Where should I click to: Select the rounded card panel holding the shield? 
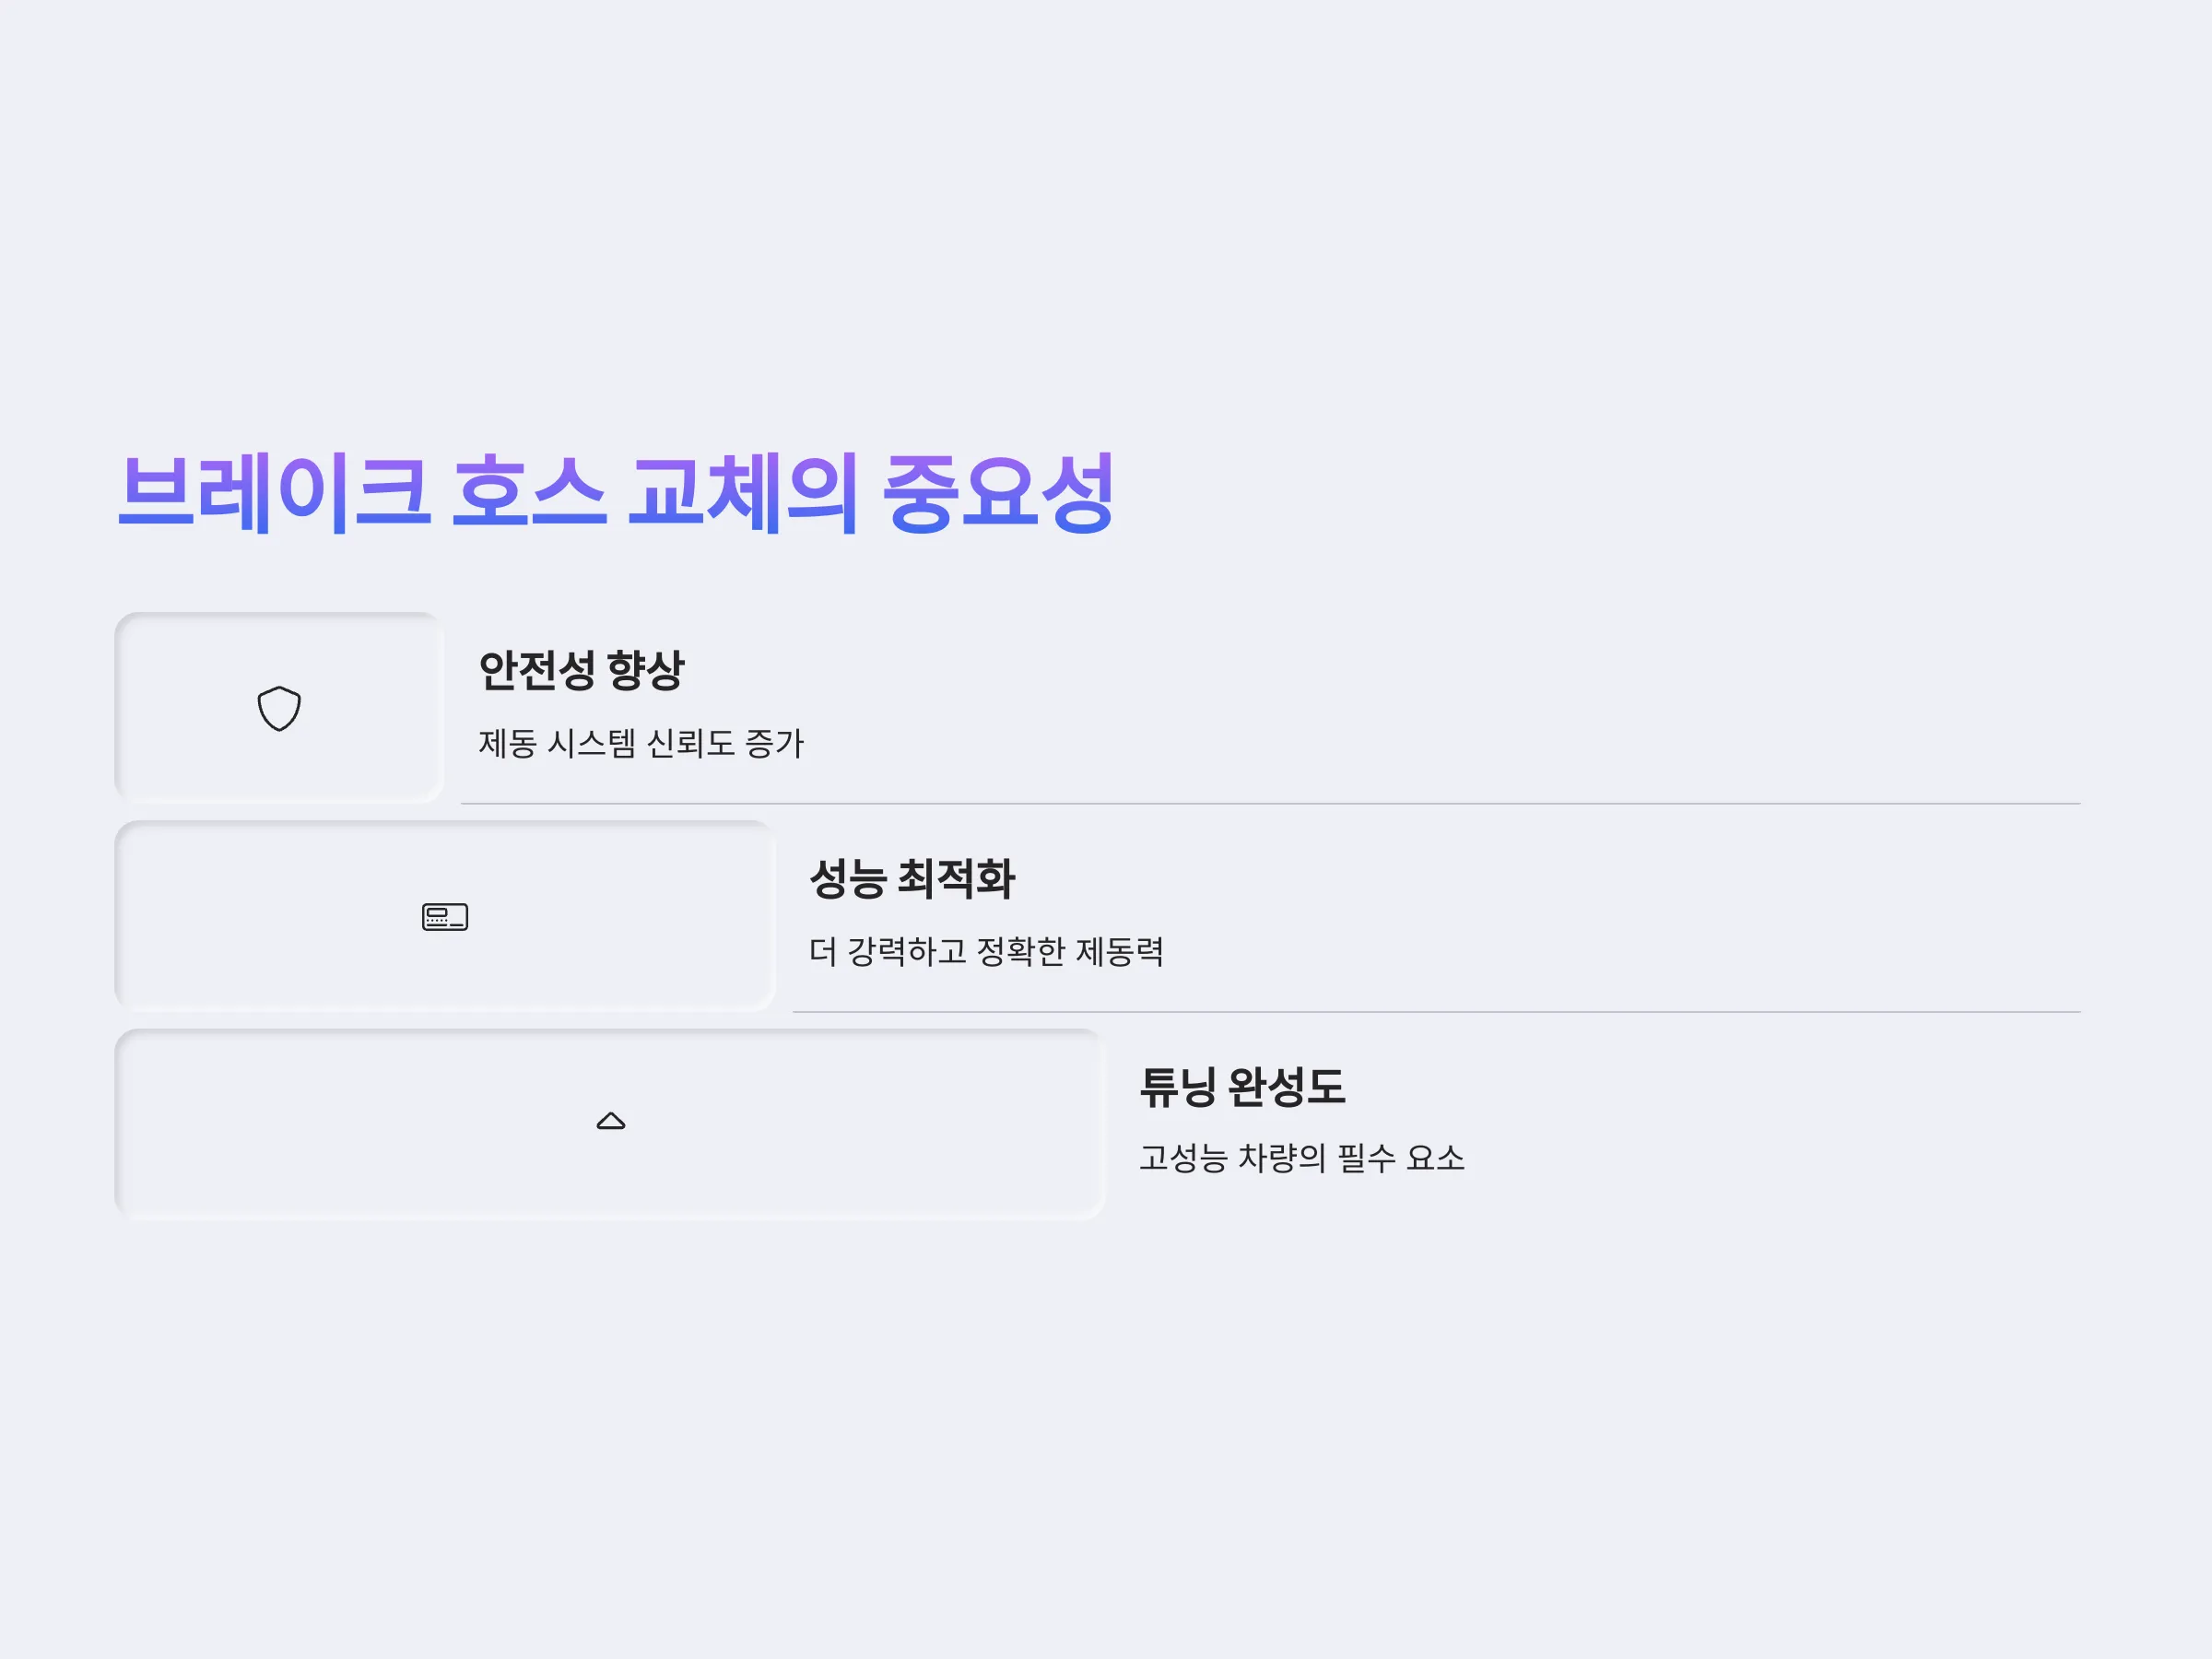click(x=279, y=708)
